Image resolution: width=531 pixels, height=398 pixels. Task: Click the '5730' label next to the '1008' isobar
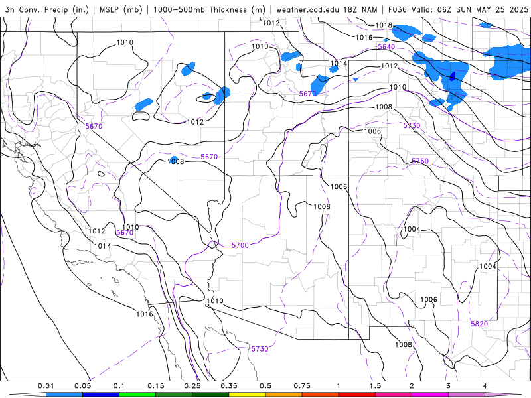pos(412,125)
